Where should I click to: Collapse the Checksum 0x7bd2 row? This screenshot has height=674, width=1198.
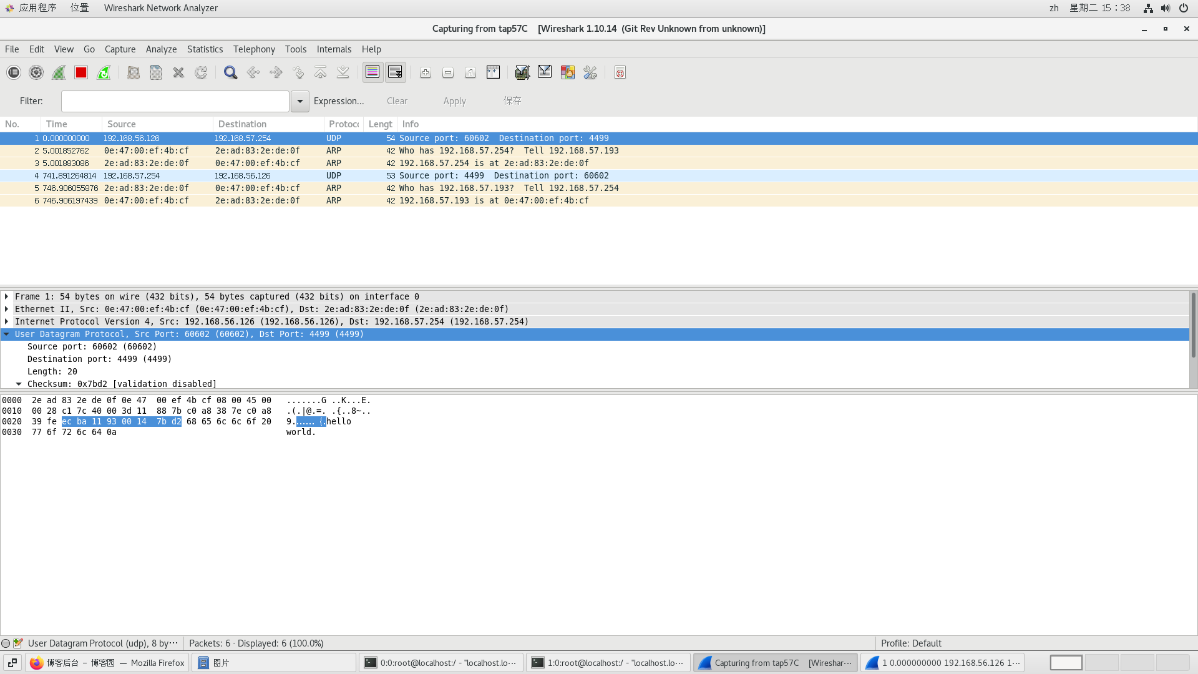(19, 384)
